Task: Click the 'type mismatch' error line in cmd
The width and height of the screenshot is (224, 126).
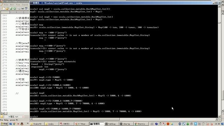Action: [53, 62]
